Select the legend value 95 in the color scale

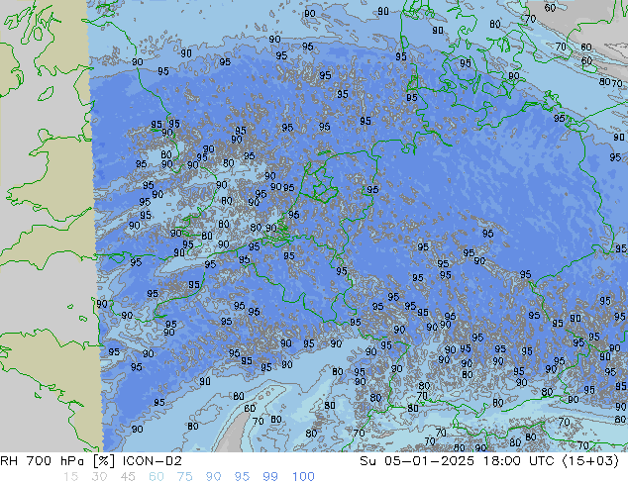[x=242, y=477]
